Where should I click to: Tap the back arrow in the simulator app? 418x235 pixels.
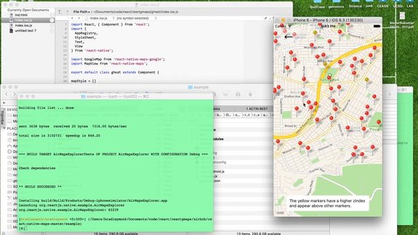click(x=289, y=37)
